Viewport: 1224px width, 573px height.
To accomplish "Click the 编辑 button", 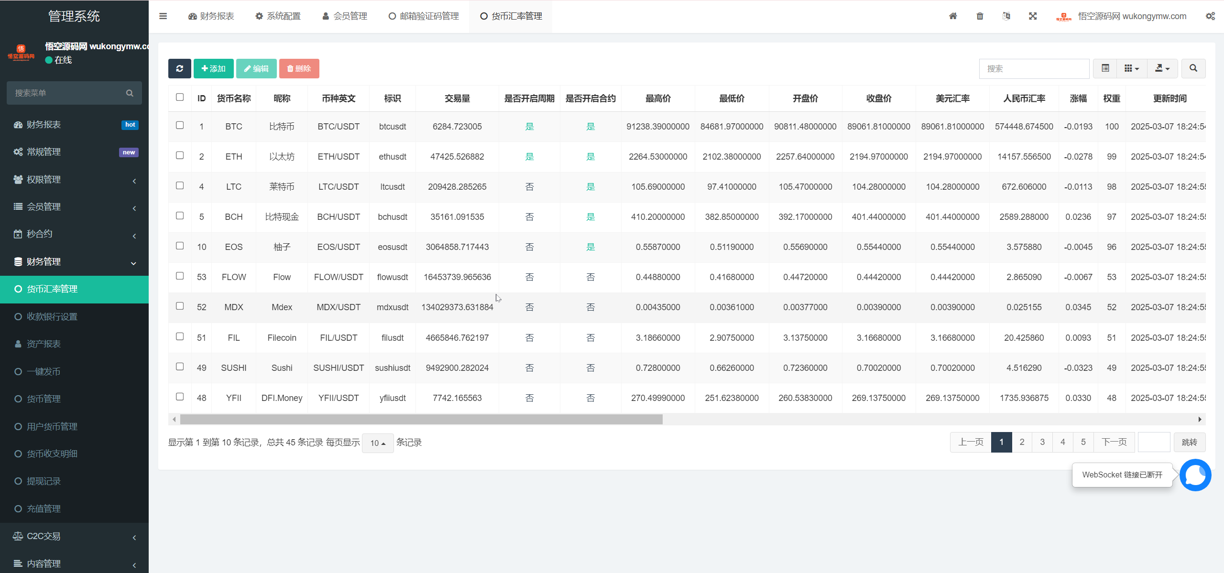I will pyautogui.click(x=256, y=68).
